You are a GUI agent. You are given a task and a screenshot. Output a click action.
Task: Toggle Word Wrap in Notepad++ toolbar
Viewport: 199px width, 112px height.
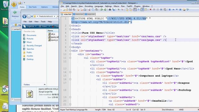coord(135,10)
